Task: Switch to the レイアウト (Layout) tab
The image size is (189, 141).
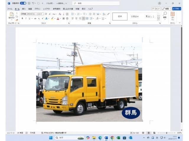Action: [47, 9]
